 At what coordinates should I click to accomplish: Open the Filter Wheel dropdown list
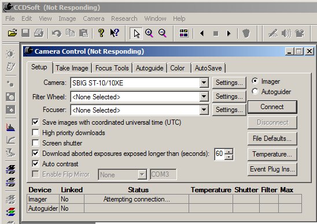[204, 96]
